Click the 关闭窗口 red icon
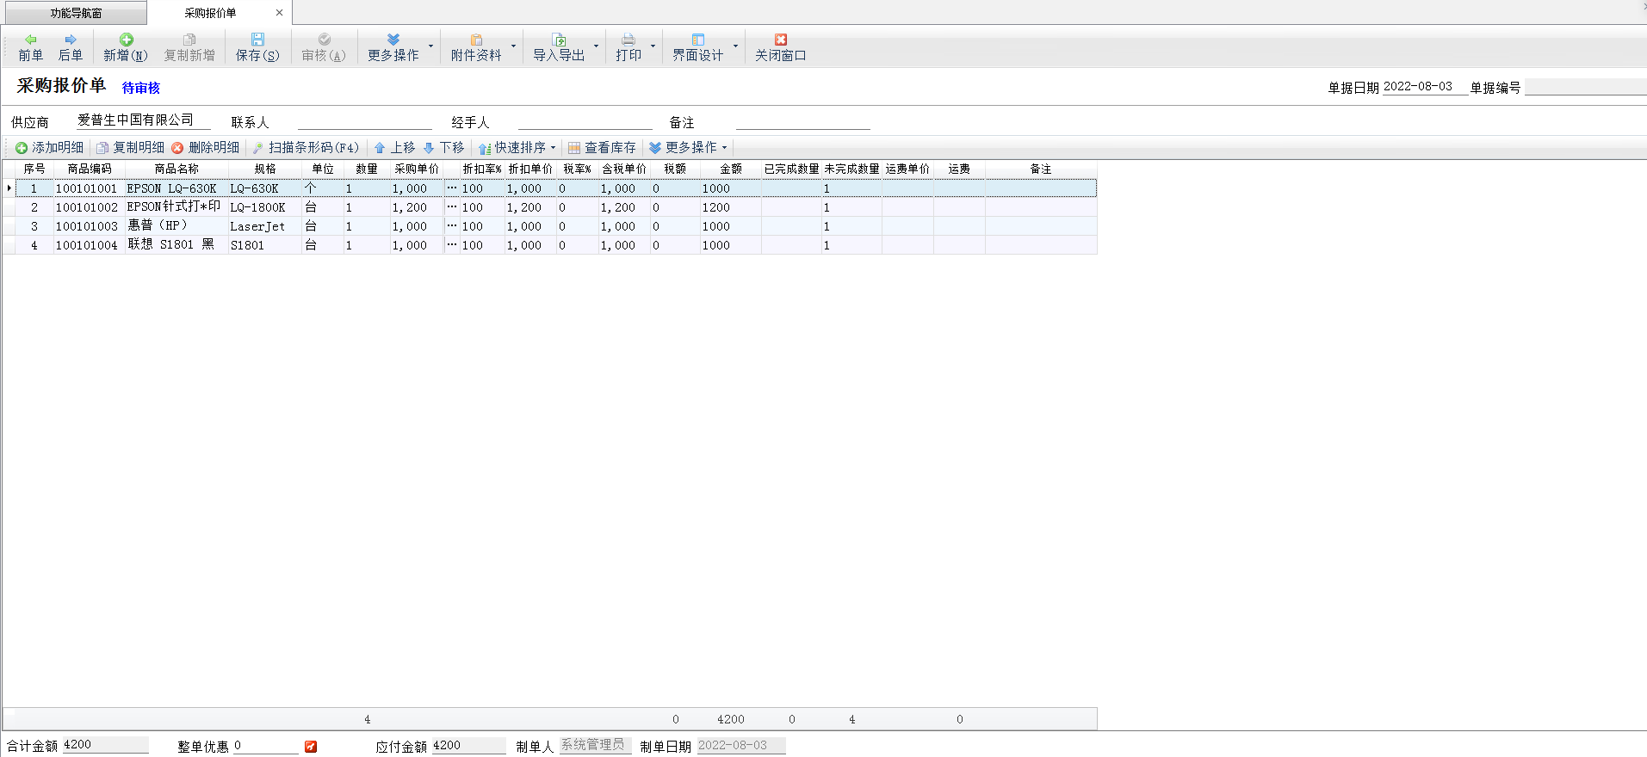This screenshot has height=757, width=1647. (x=780, y=40)
